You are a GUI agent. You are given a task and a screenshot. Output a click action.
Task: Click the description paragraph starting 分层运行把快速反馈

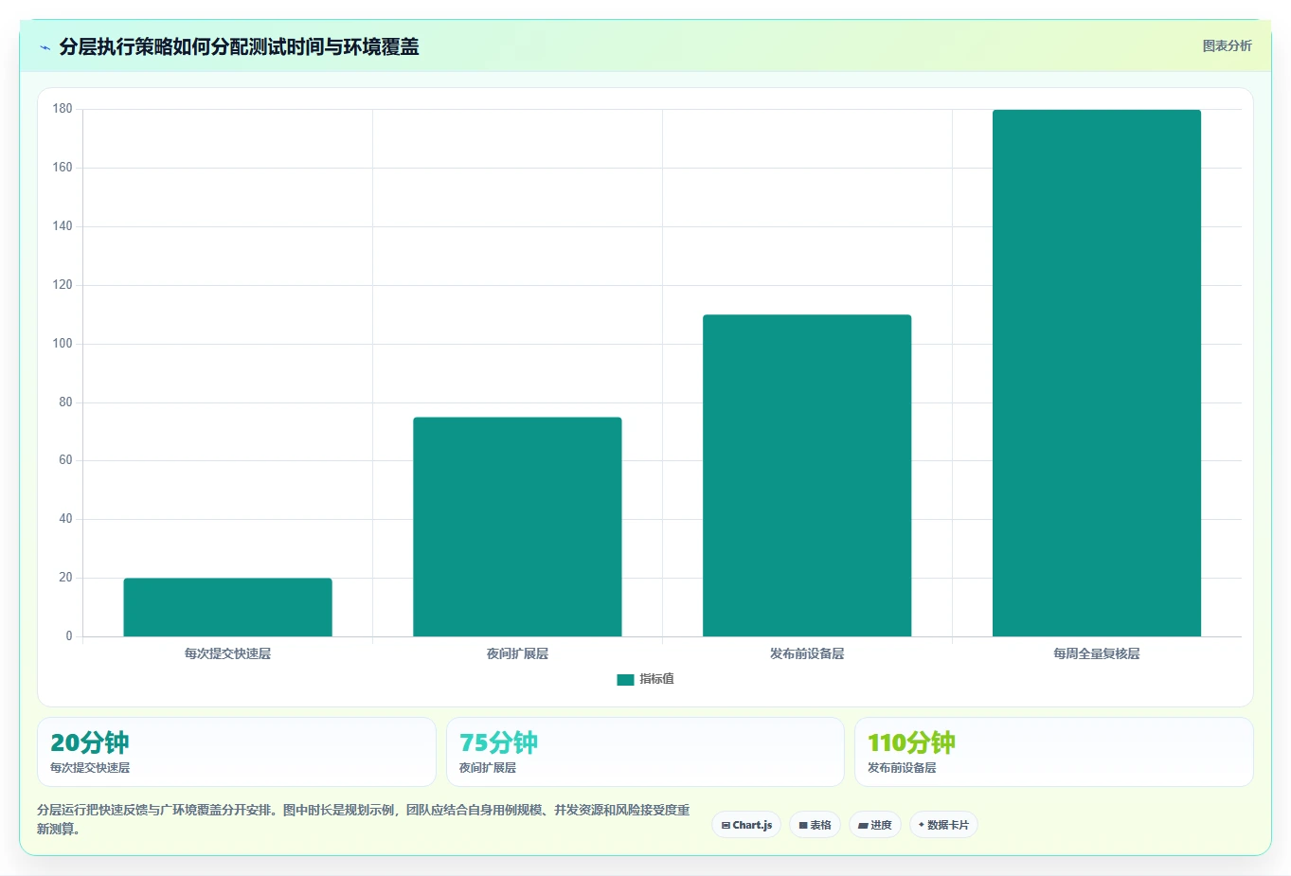[364, 819]
